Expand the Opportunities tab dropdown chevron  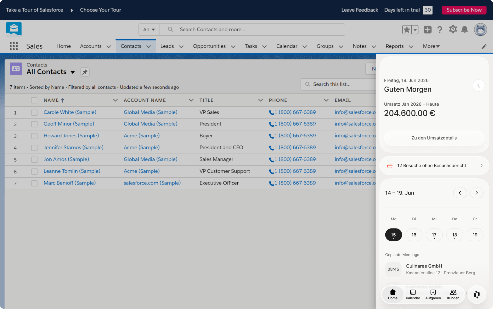(x=233, y=47)
